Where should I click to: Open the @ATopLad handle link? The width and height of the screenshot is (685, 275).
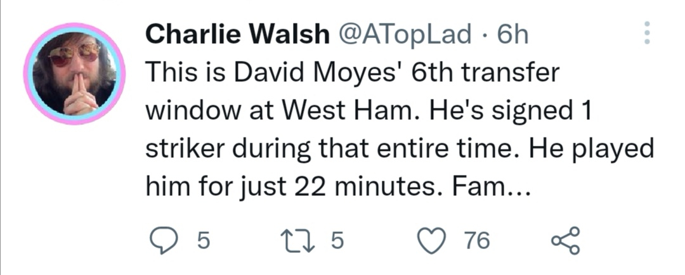click(x=402, y=34)
